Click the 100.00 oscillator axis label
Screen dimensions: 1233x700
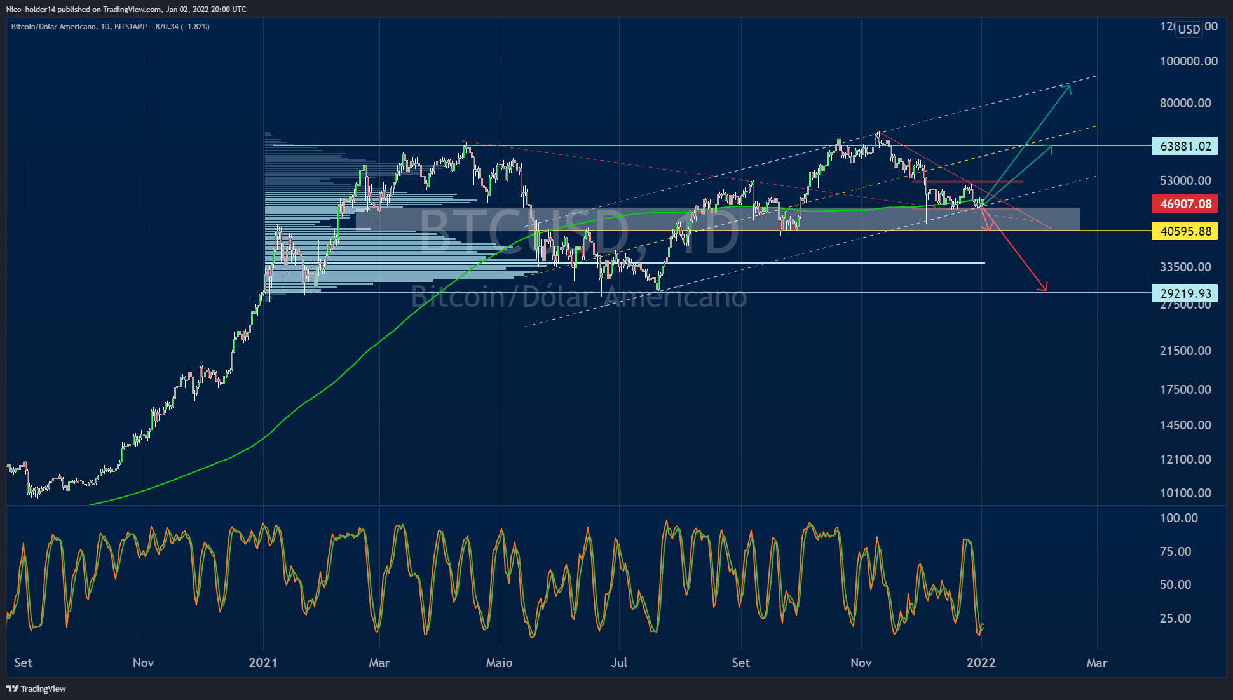click(x=1179, y=518)
